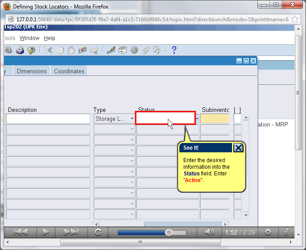The height and width of the screenshot is (250, 306).
Task: Open player settings with the gear icon
Action: (268, 232)
